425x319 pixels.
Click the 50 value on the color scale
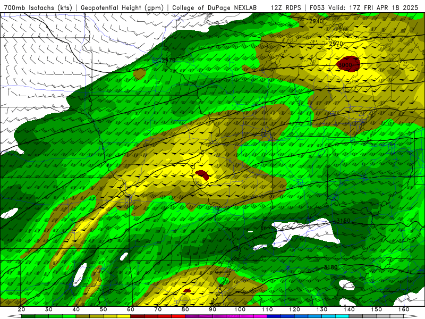point(103,309)
